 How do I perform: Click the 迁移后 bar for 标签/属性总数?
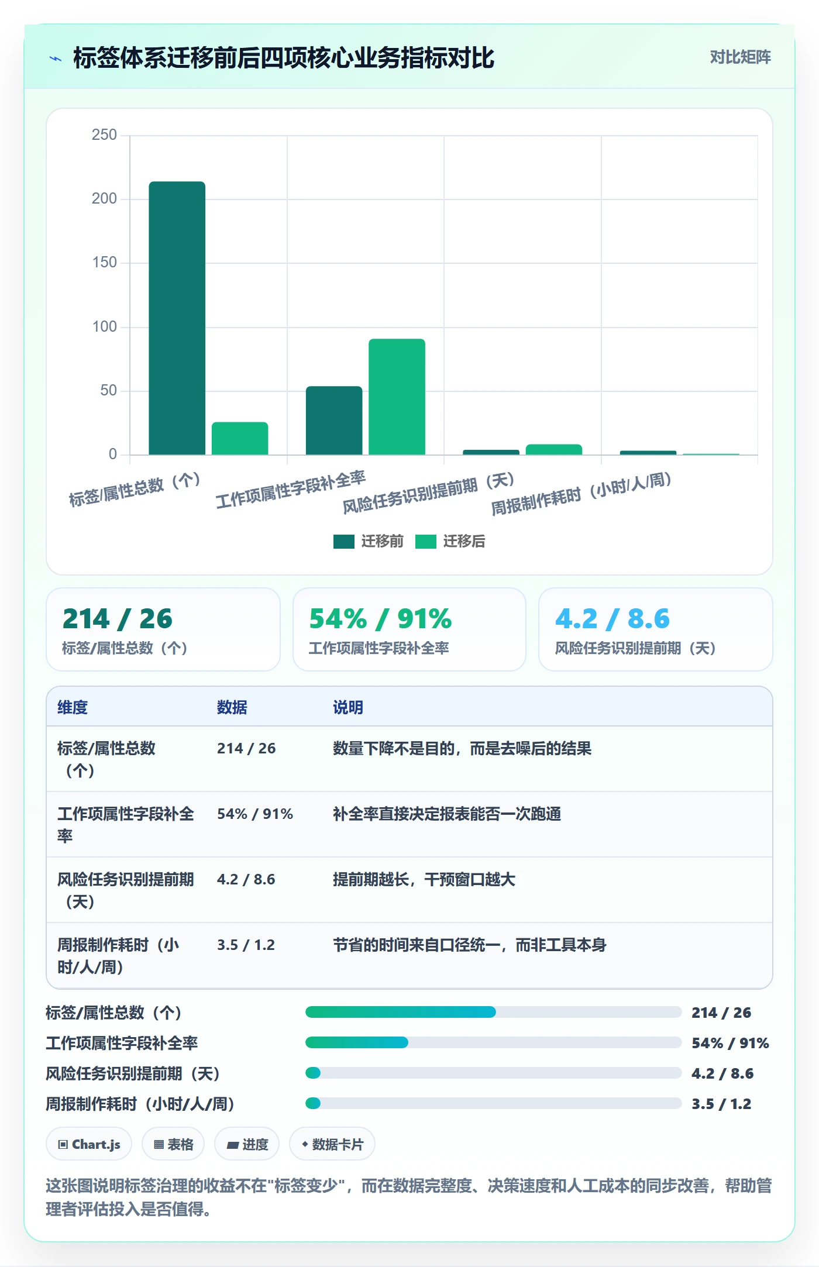tap(240, 438)
